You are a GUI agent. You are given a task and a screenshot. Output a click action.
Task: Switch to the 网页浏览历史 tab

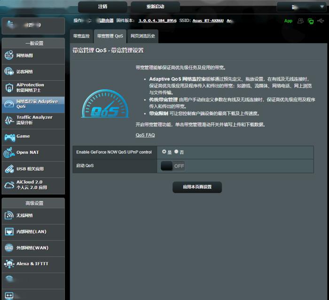(143, 36)
